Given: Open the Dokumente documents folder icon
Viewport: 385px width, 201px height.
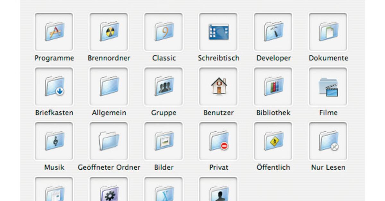Looking at the screenshot, I should coord(328,32).
